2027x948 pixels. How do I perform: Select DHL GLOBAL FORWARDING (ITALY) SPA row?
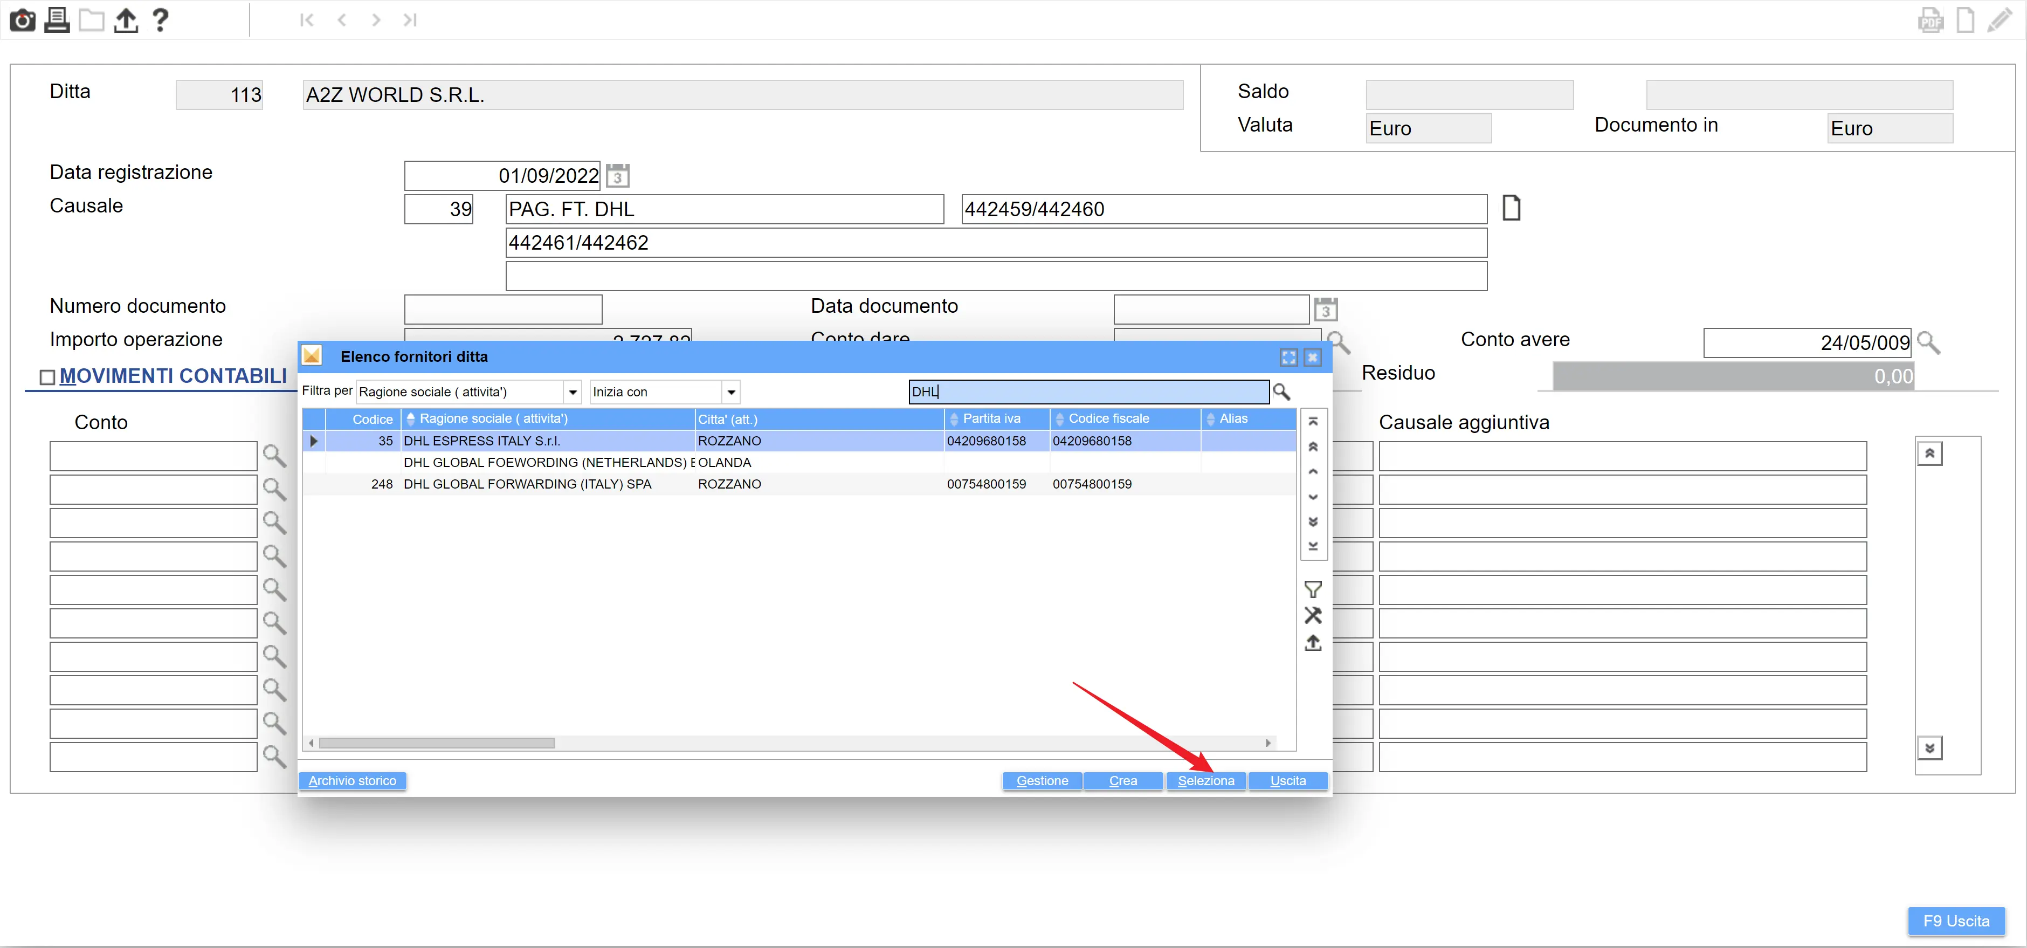[x=527, y=484]
